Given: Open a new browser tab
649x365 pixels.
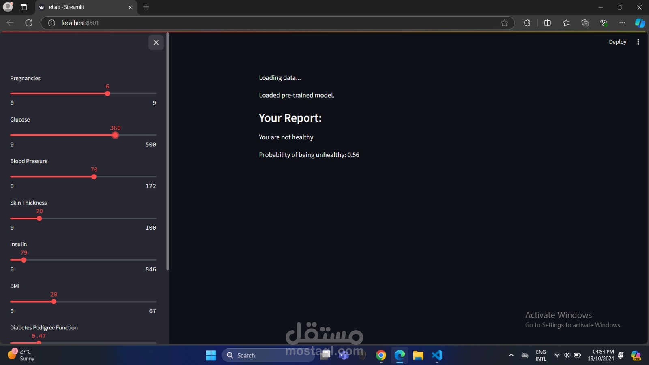Looking at the screenshot, I should coord(146,7).
